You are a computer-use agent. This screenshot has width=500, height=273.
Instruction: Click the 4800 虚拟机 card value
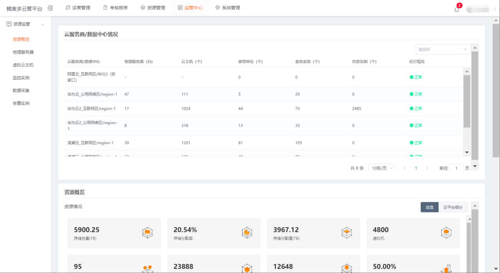point(381,230)
